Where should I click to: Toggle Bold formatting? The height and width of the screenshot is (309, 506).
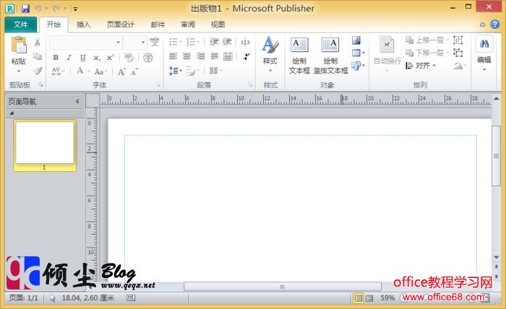coord(56,58)
